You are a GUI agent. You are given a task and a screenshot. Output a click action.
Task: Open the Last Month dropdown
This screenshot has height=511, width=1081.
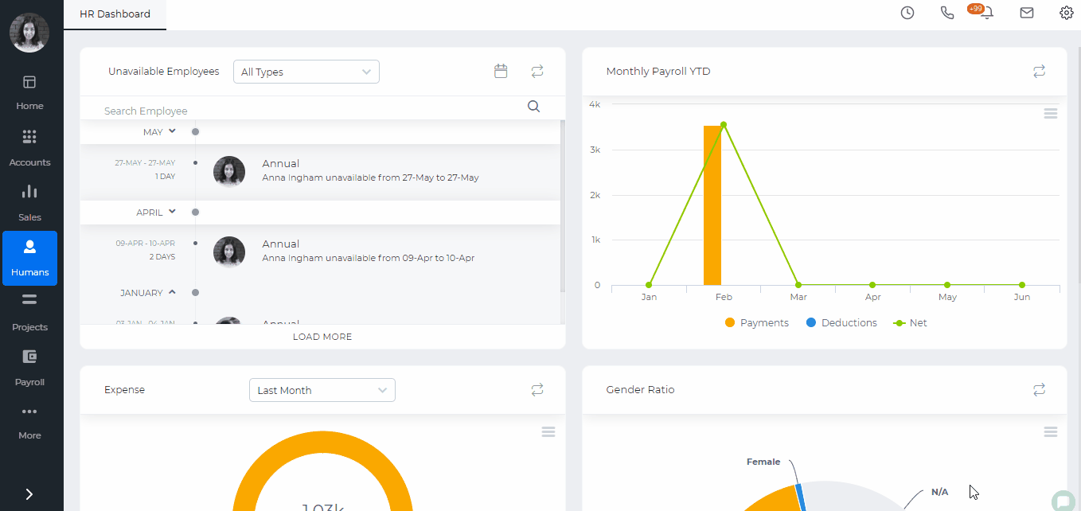point(322,390)
